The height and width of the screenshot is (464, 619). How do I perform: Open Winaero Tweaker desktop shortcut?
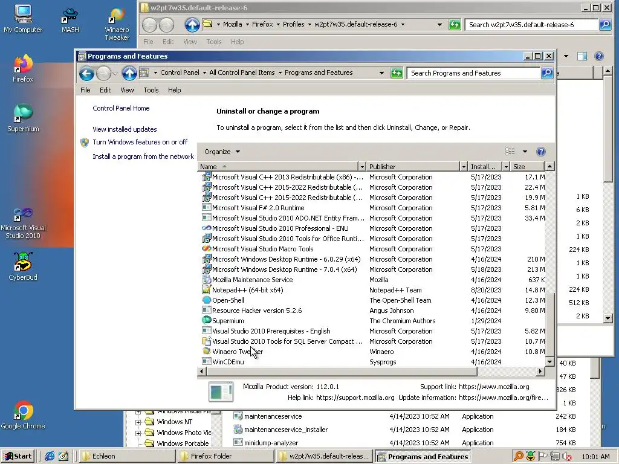tap(117, 24)
